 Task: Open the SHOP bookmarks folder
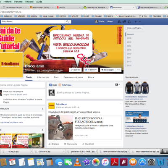click(x=85, y=16)
